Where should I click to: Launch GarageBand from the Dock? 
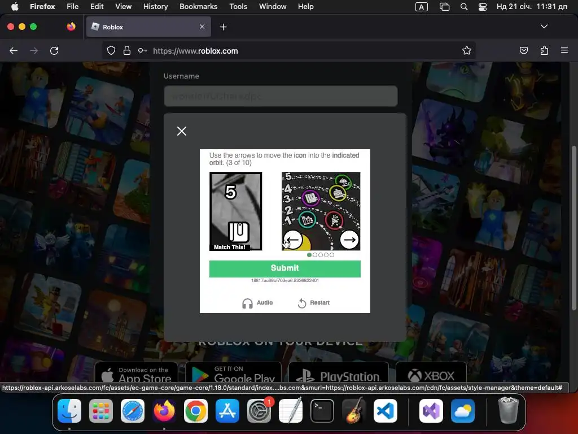(354, 411)
